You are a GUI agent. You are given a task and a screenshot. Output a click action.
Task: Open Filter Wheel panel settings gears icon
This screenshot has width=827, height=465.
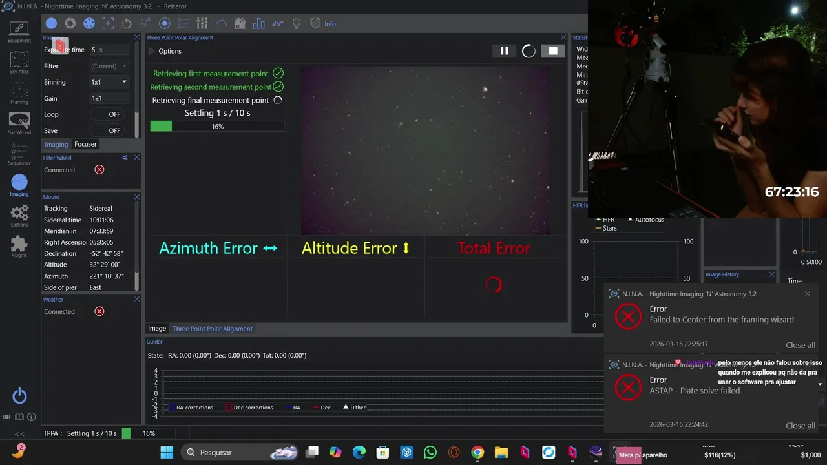(125, 158)
